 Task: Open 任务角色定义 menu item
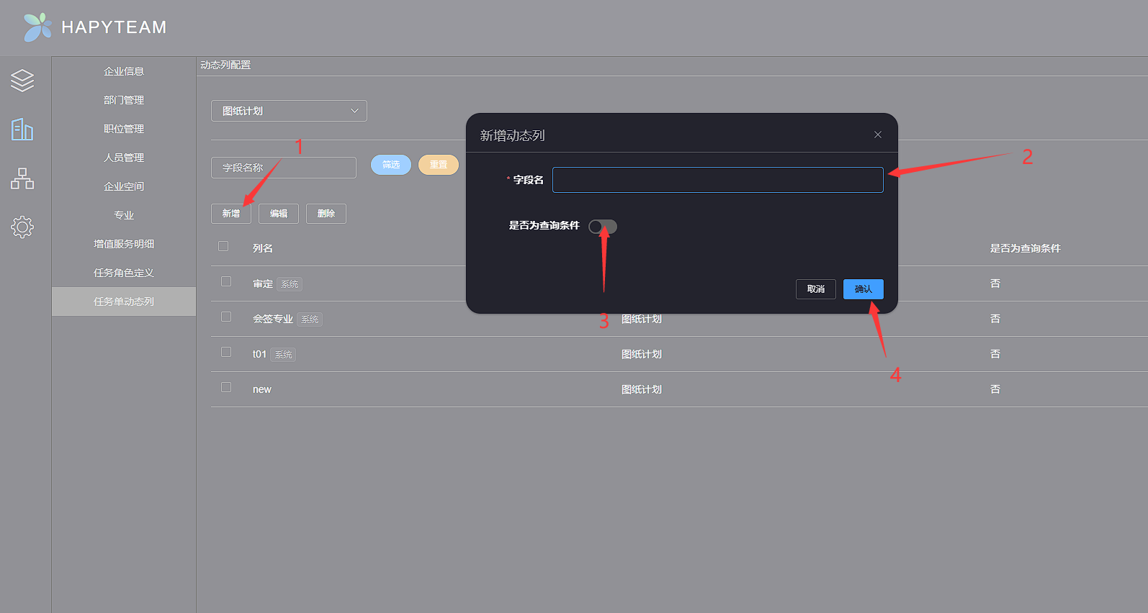[x=124, y=273]
